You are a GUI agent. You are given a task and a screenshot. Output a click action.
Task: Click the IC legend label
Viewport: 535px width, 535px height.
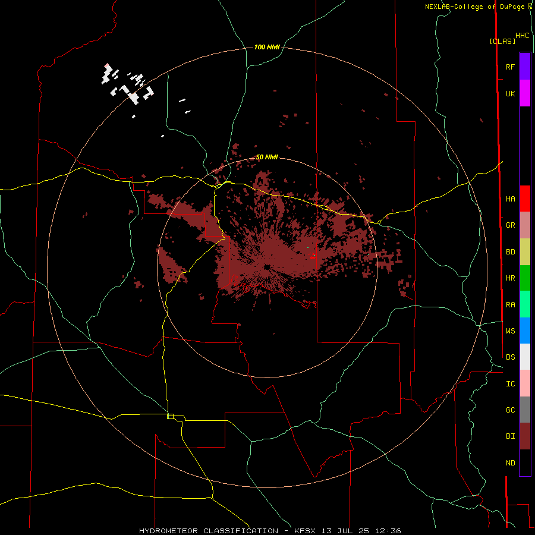point(511,384)
